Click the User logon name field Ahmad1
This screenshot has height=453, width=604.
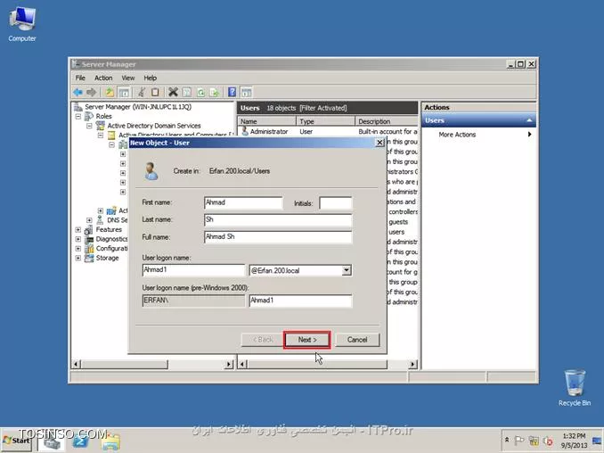(193, 270)
